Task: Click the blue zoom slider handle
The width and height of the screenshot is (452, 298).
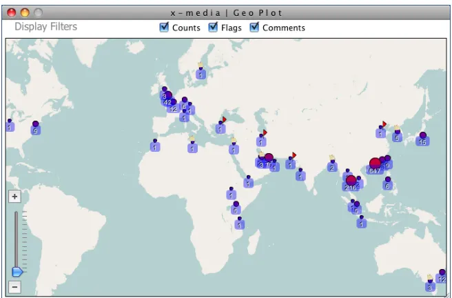Action: [17, 272]
